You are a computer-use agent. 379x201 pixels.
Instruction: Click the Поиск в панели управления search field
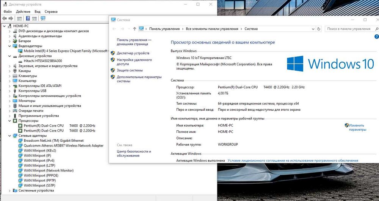pos(351,29)
